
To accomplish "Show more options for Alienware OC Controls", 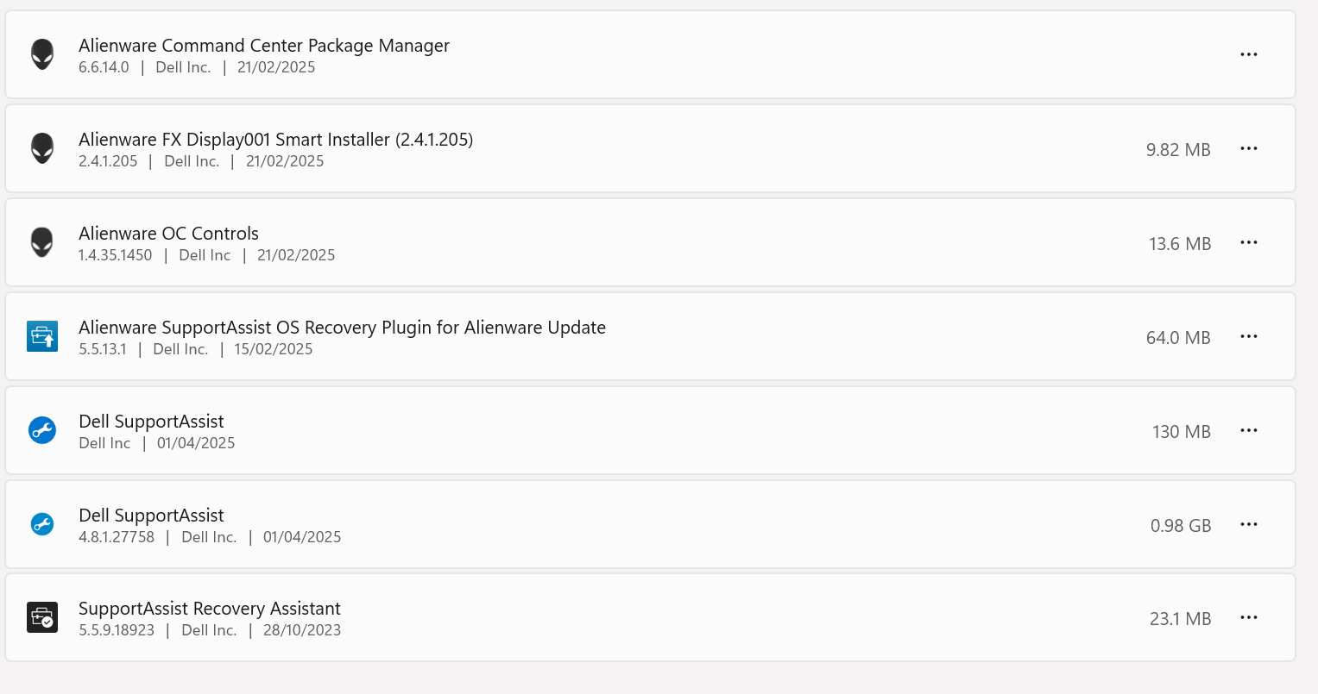I will [x=1248, y=242].
